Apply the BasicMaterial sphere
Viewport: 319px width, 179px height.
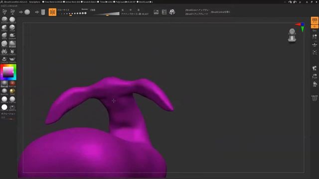4,91
